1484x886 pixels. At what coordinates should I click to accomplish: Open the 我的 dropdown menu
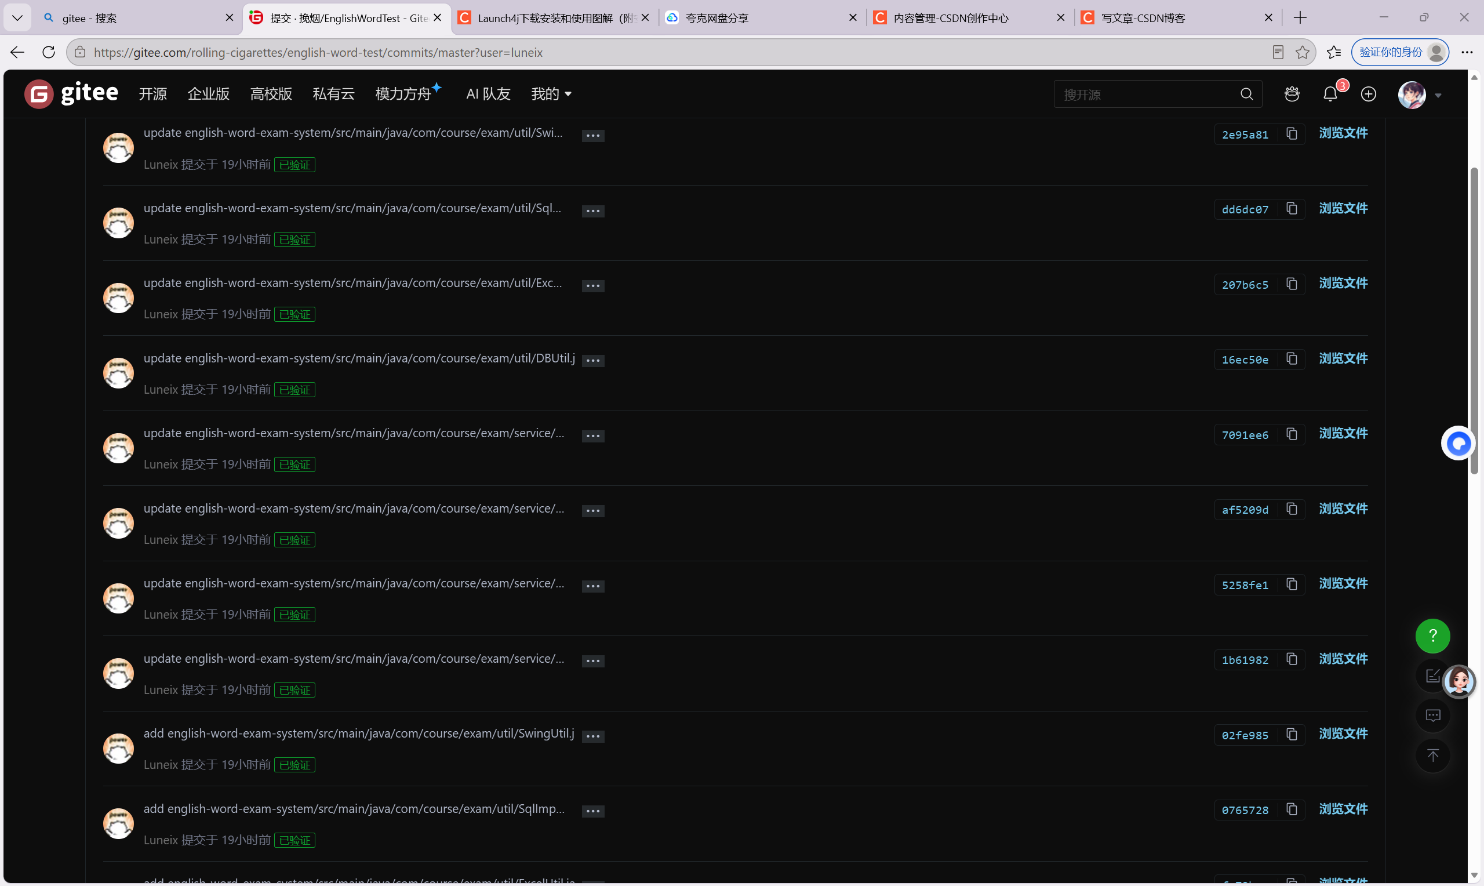(x=551, y=95)
